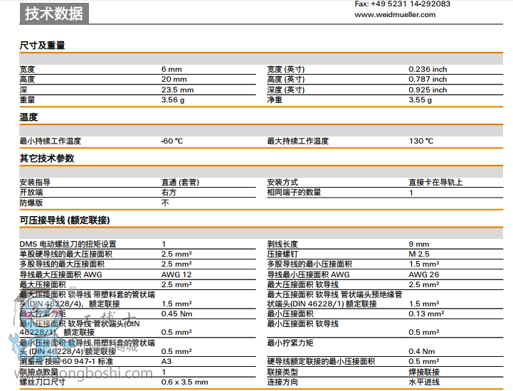Click the 可压接导线 (额定联接) heading
513x391 pixels.
[64, 220]
